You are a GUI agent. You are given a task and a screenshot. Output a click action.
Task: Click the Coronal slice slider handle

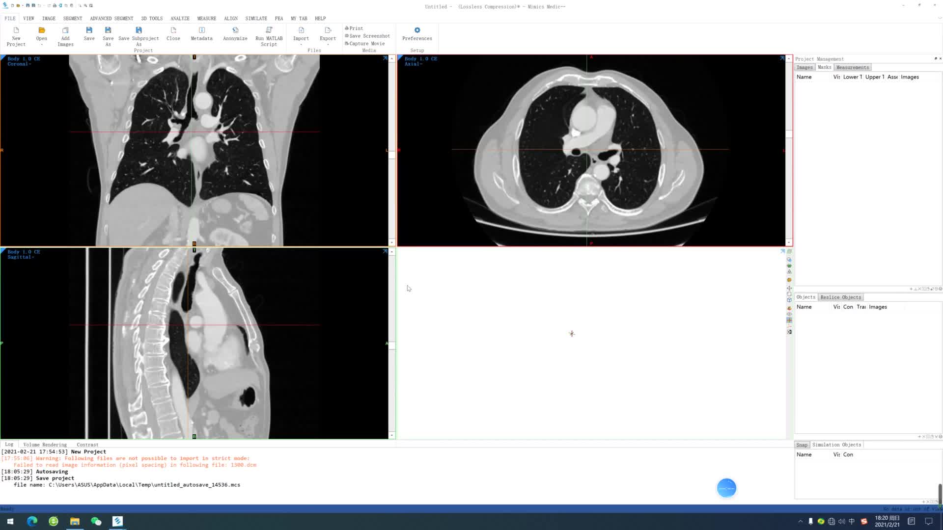392,155
